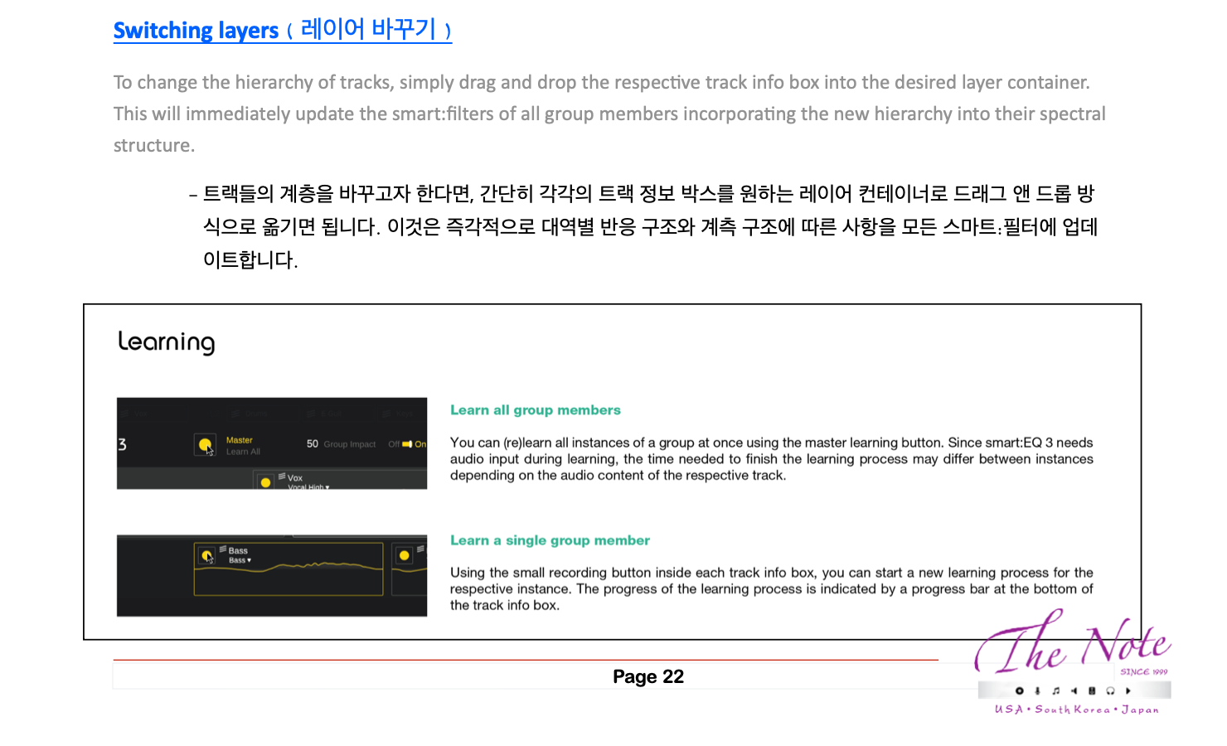Screen dimensions: 1227x746
Task: Click the Vox track recording button
Action: 265,482
